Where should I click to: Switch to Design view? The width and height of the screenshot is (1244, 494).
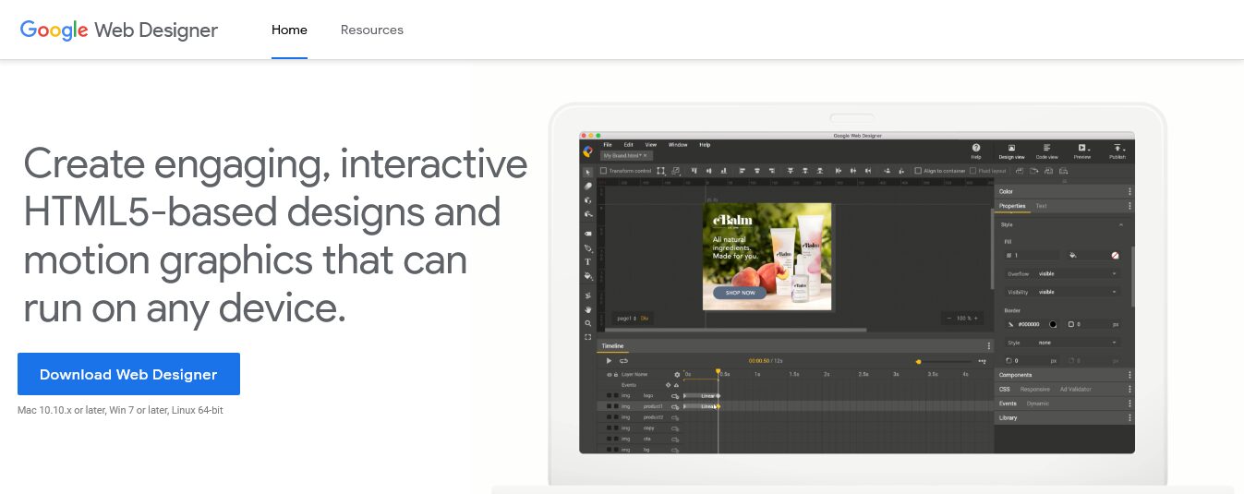pos(1012,151)
